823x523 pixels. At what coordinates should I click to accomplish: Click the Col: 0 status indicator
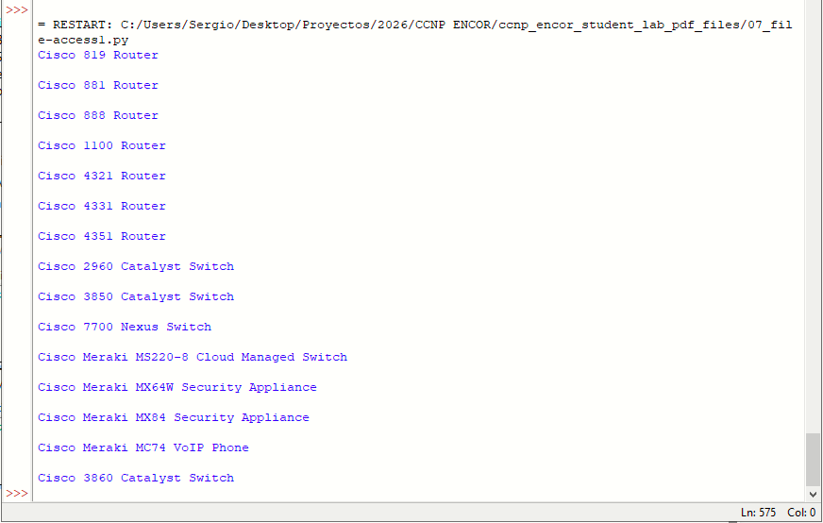(x=801, y=513)
